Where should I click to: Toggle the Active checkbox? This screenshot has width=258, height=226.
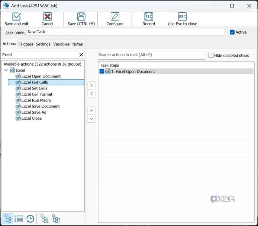pos(232,32)
